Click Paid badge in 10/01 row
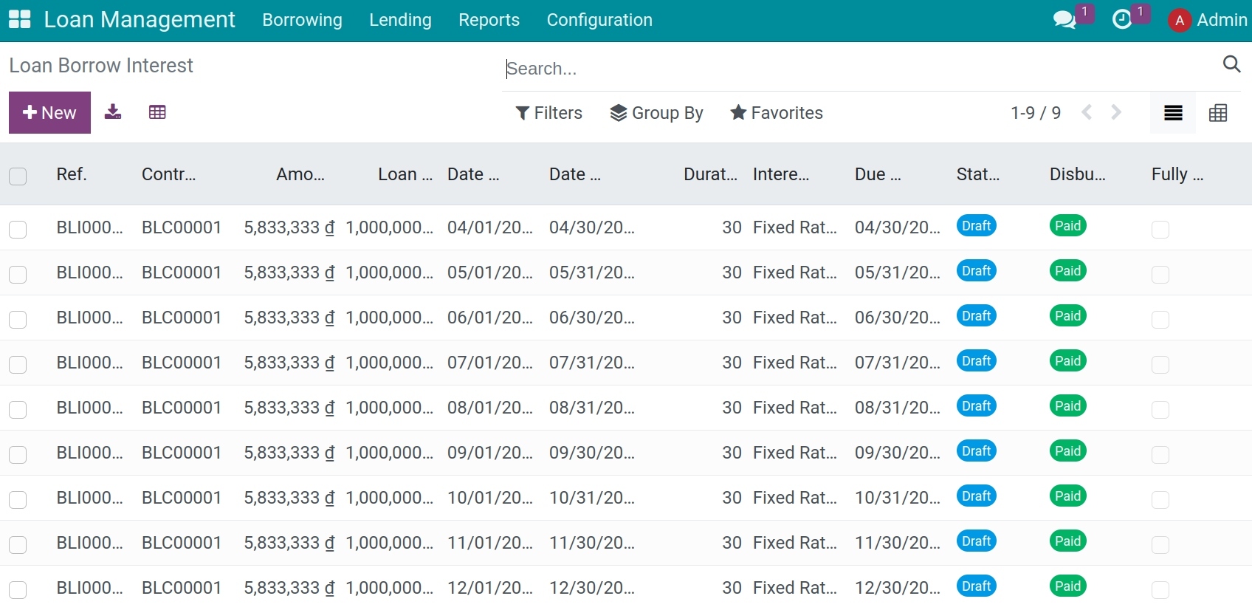Screen dimensions: 1252x610 click(1067, 496)
